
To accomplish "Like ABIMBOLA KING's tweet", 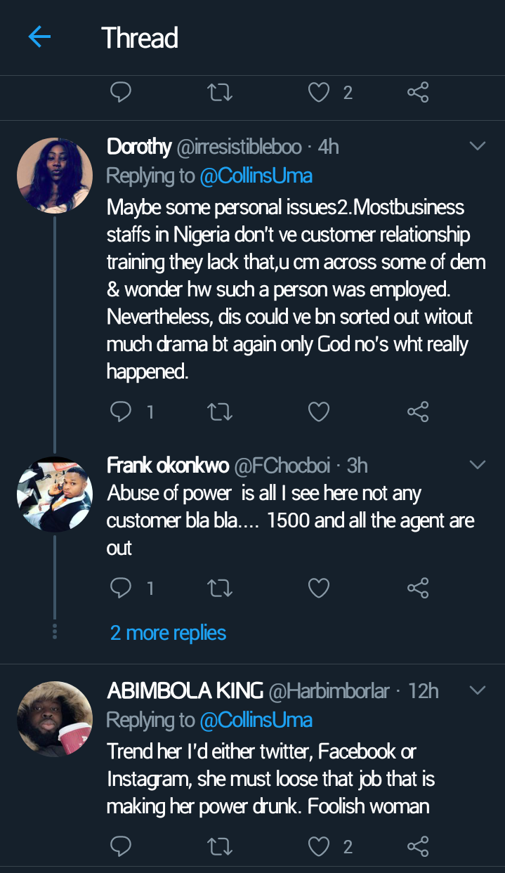I will (x=319, y=847).
